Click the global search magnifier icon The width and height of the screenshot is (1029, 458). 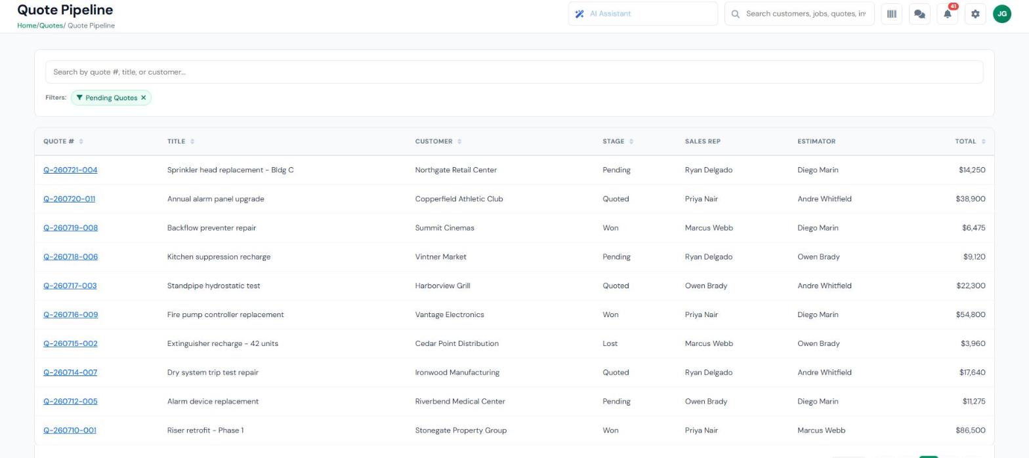pyautogui.click(x=736, y=14)
